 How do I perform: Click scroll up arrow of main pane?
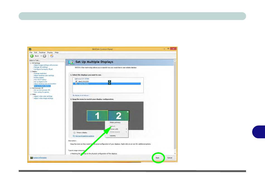175,61
